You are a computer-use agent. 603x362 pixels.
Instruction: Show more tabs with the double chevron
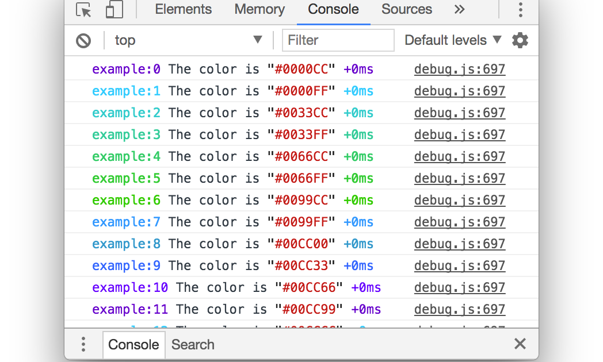459,10
